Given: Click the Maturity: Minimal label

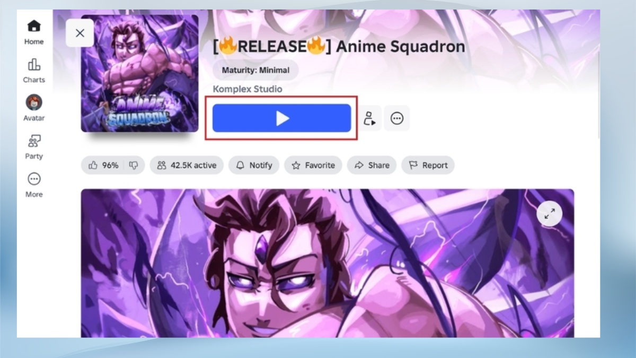Looking at the screenshot, I should pyautogui.click(x=255, y=70).
